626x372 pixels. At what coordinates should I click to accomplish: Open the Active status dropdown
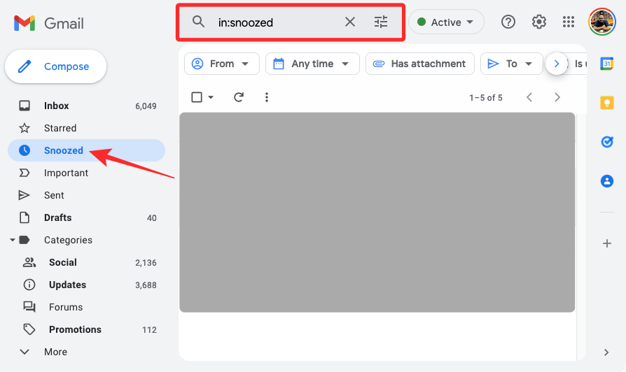[x=446, y=22]
